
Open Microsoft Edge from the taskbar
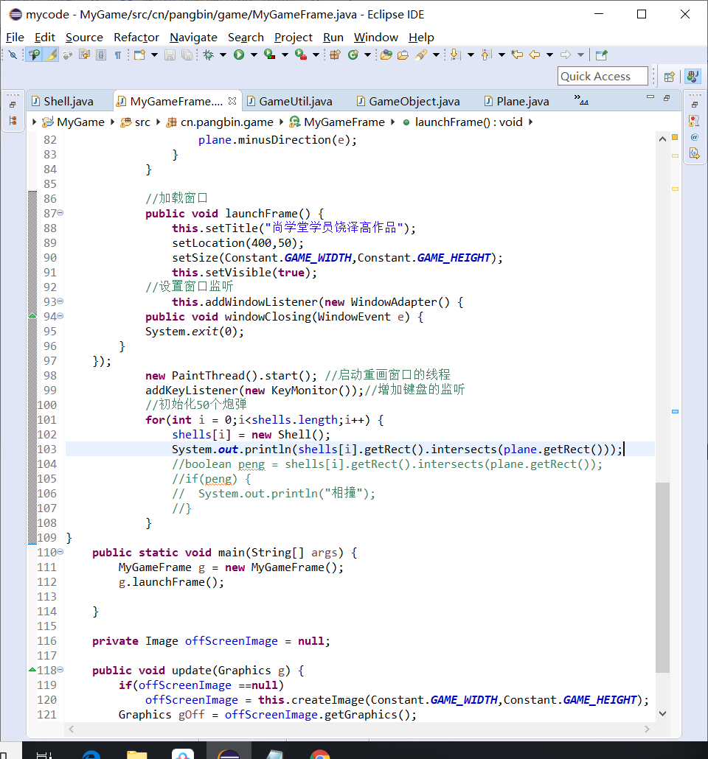point(91,754)
